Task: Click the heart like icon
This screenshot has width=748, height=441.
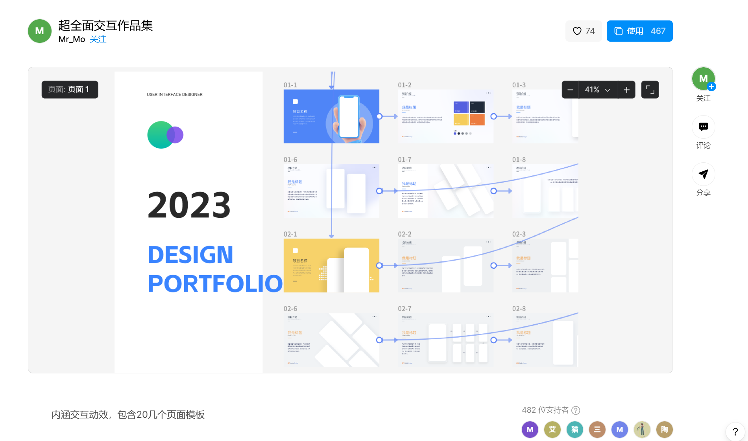Action: coord(577,31)
